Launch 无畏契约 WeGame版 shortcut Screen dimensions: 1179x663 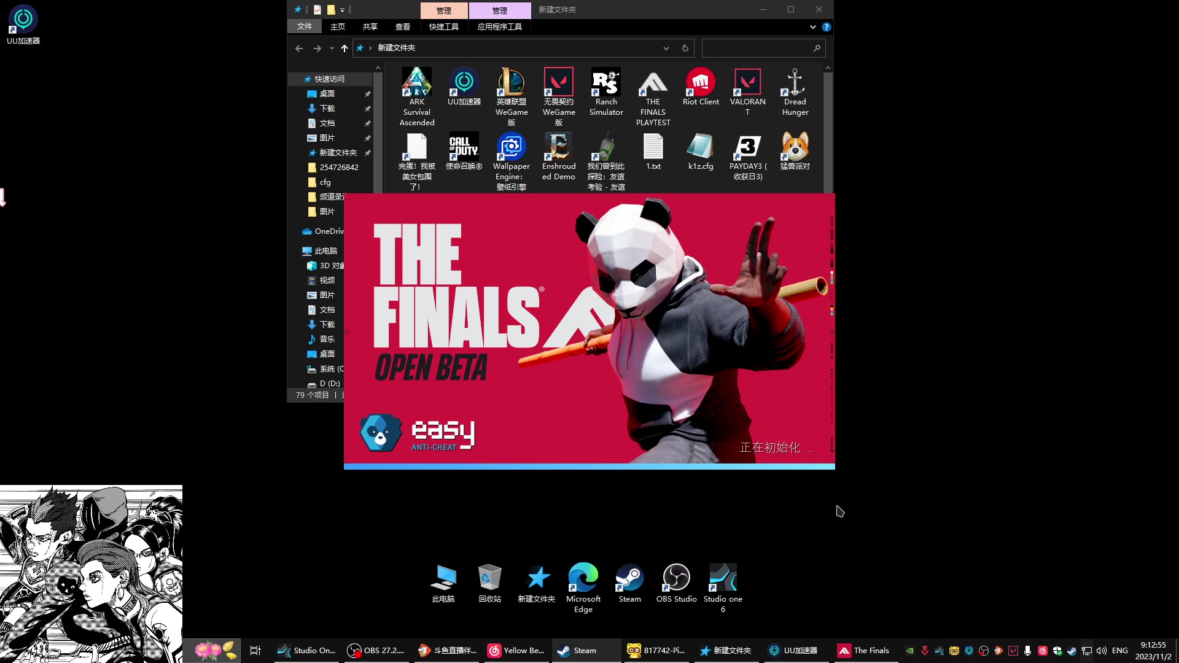[x=559, y=96]
